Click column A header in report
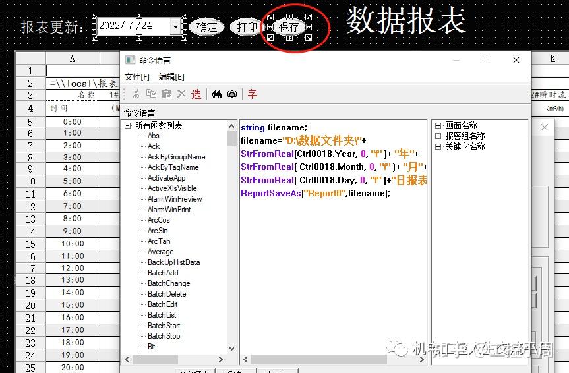This screenshot has width=569, height=373. click(73, 59)
